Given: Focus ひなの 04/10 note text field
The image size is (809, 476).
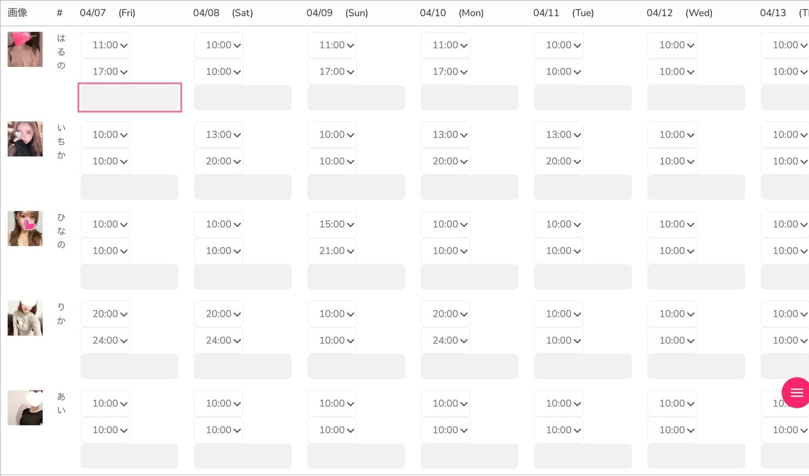Looking at the screenshot, I should point(469,277).
